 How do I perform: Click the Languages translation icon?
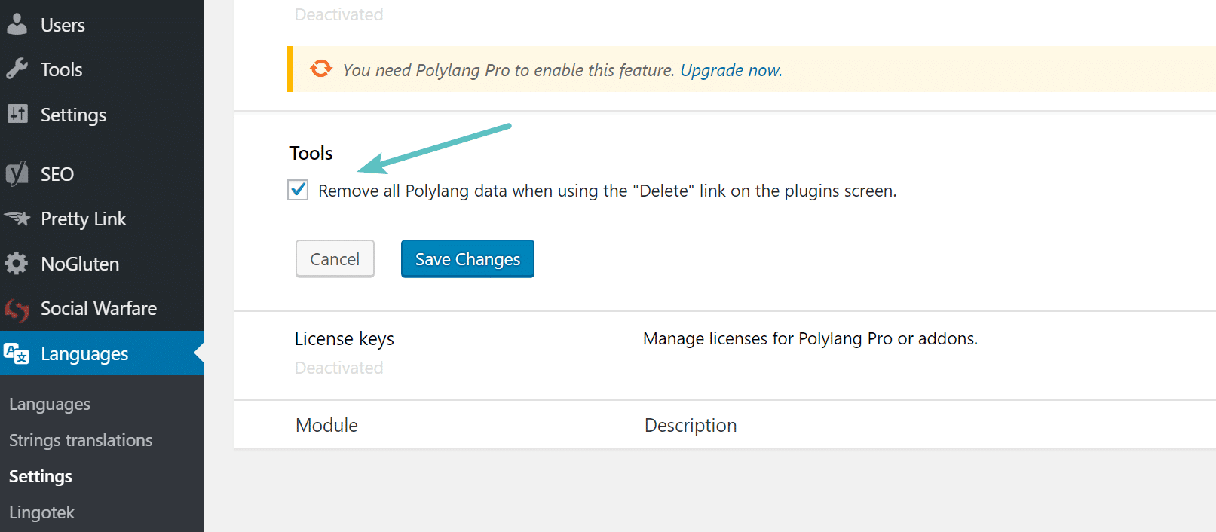click(x=17, y=353)
